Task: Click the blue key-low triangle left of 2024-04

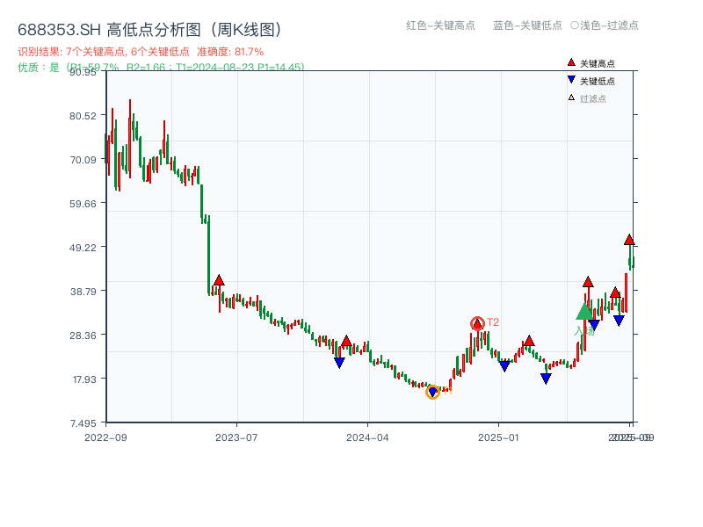Action: [339, 362]
